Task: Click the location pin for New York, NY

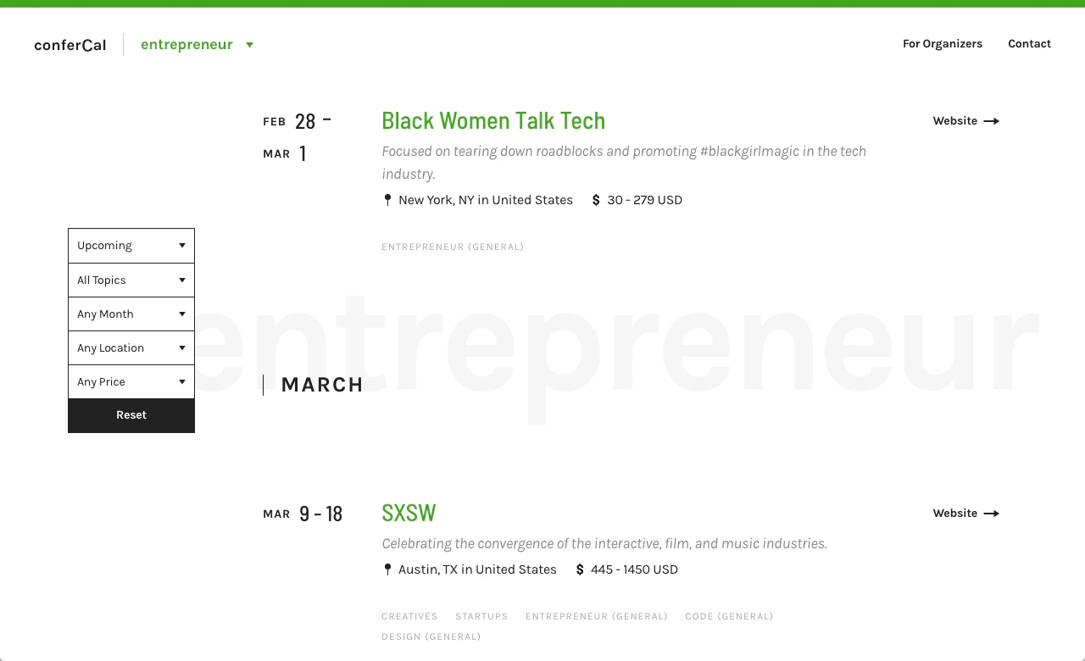Action: 387,200
